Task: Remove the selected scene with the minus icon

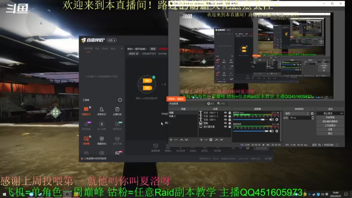Action: (176, 139)
